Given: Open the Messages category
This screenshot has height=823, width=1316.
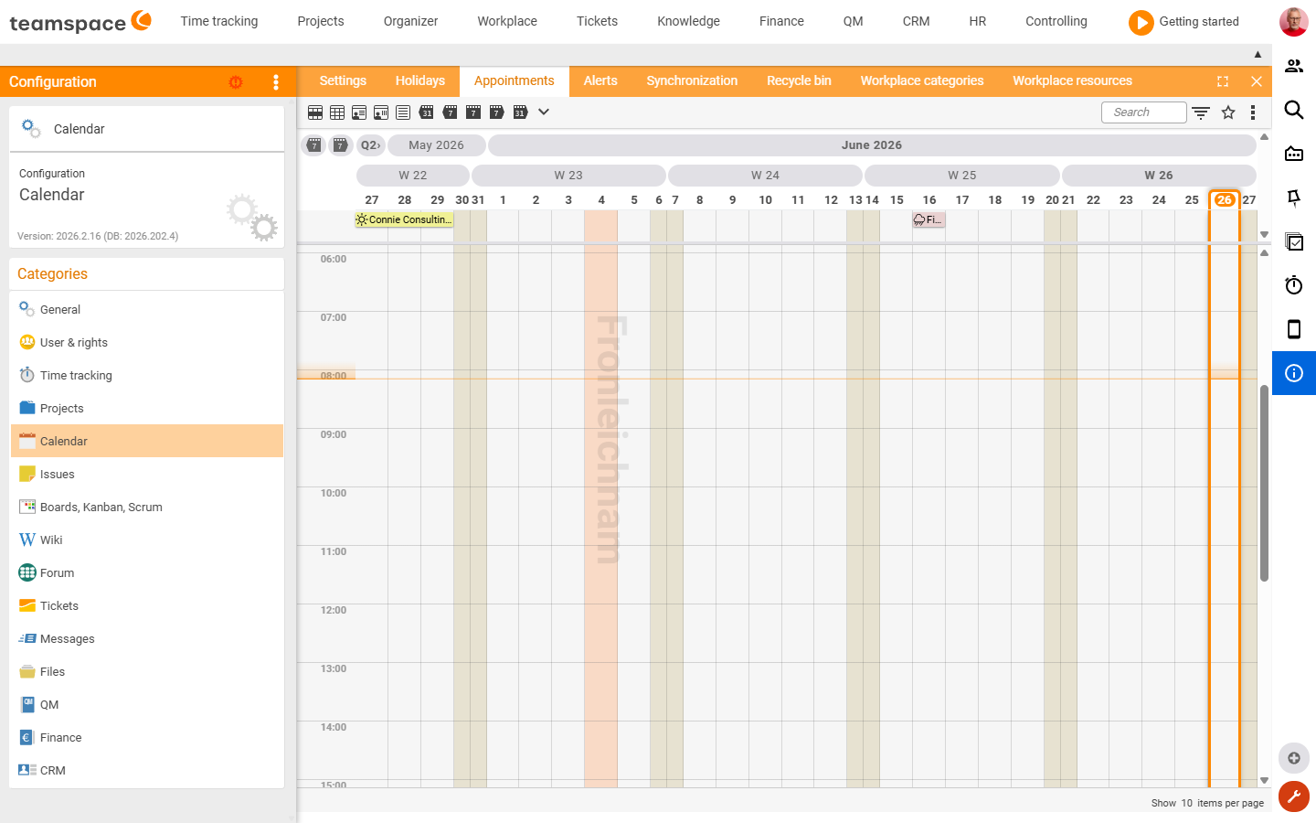Looking at the screenshot, I should [147, 638].
